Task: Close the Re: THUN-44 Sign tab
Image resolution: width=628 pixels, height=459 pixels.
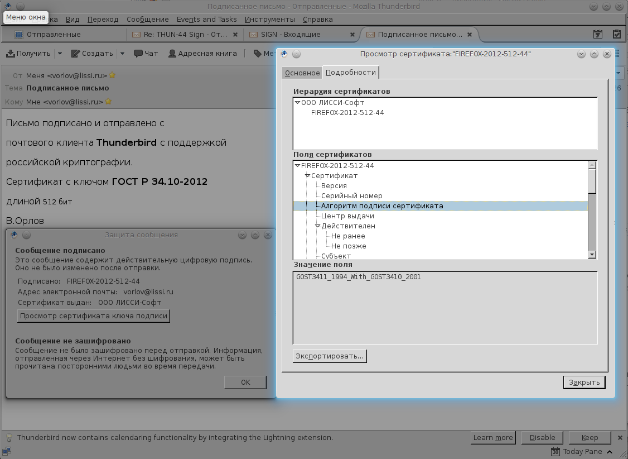Action: [x=235, y=35]
